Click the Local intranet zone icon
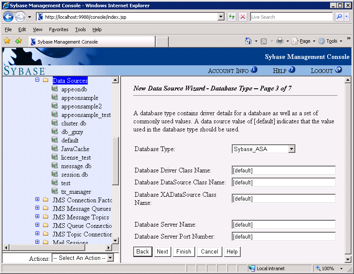 [x=252, y=268]
